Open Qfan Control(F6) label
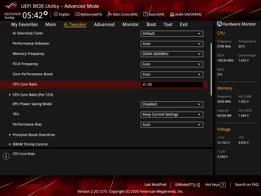The width and height of the screenshot is (261, 196). coord(125,14)
